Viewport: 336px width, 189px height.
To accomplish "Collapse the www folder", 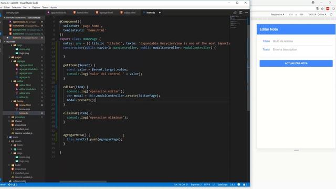I will pos(15,137).
